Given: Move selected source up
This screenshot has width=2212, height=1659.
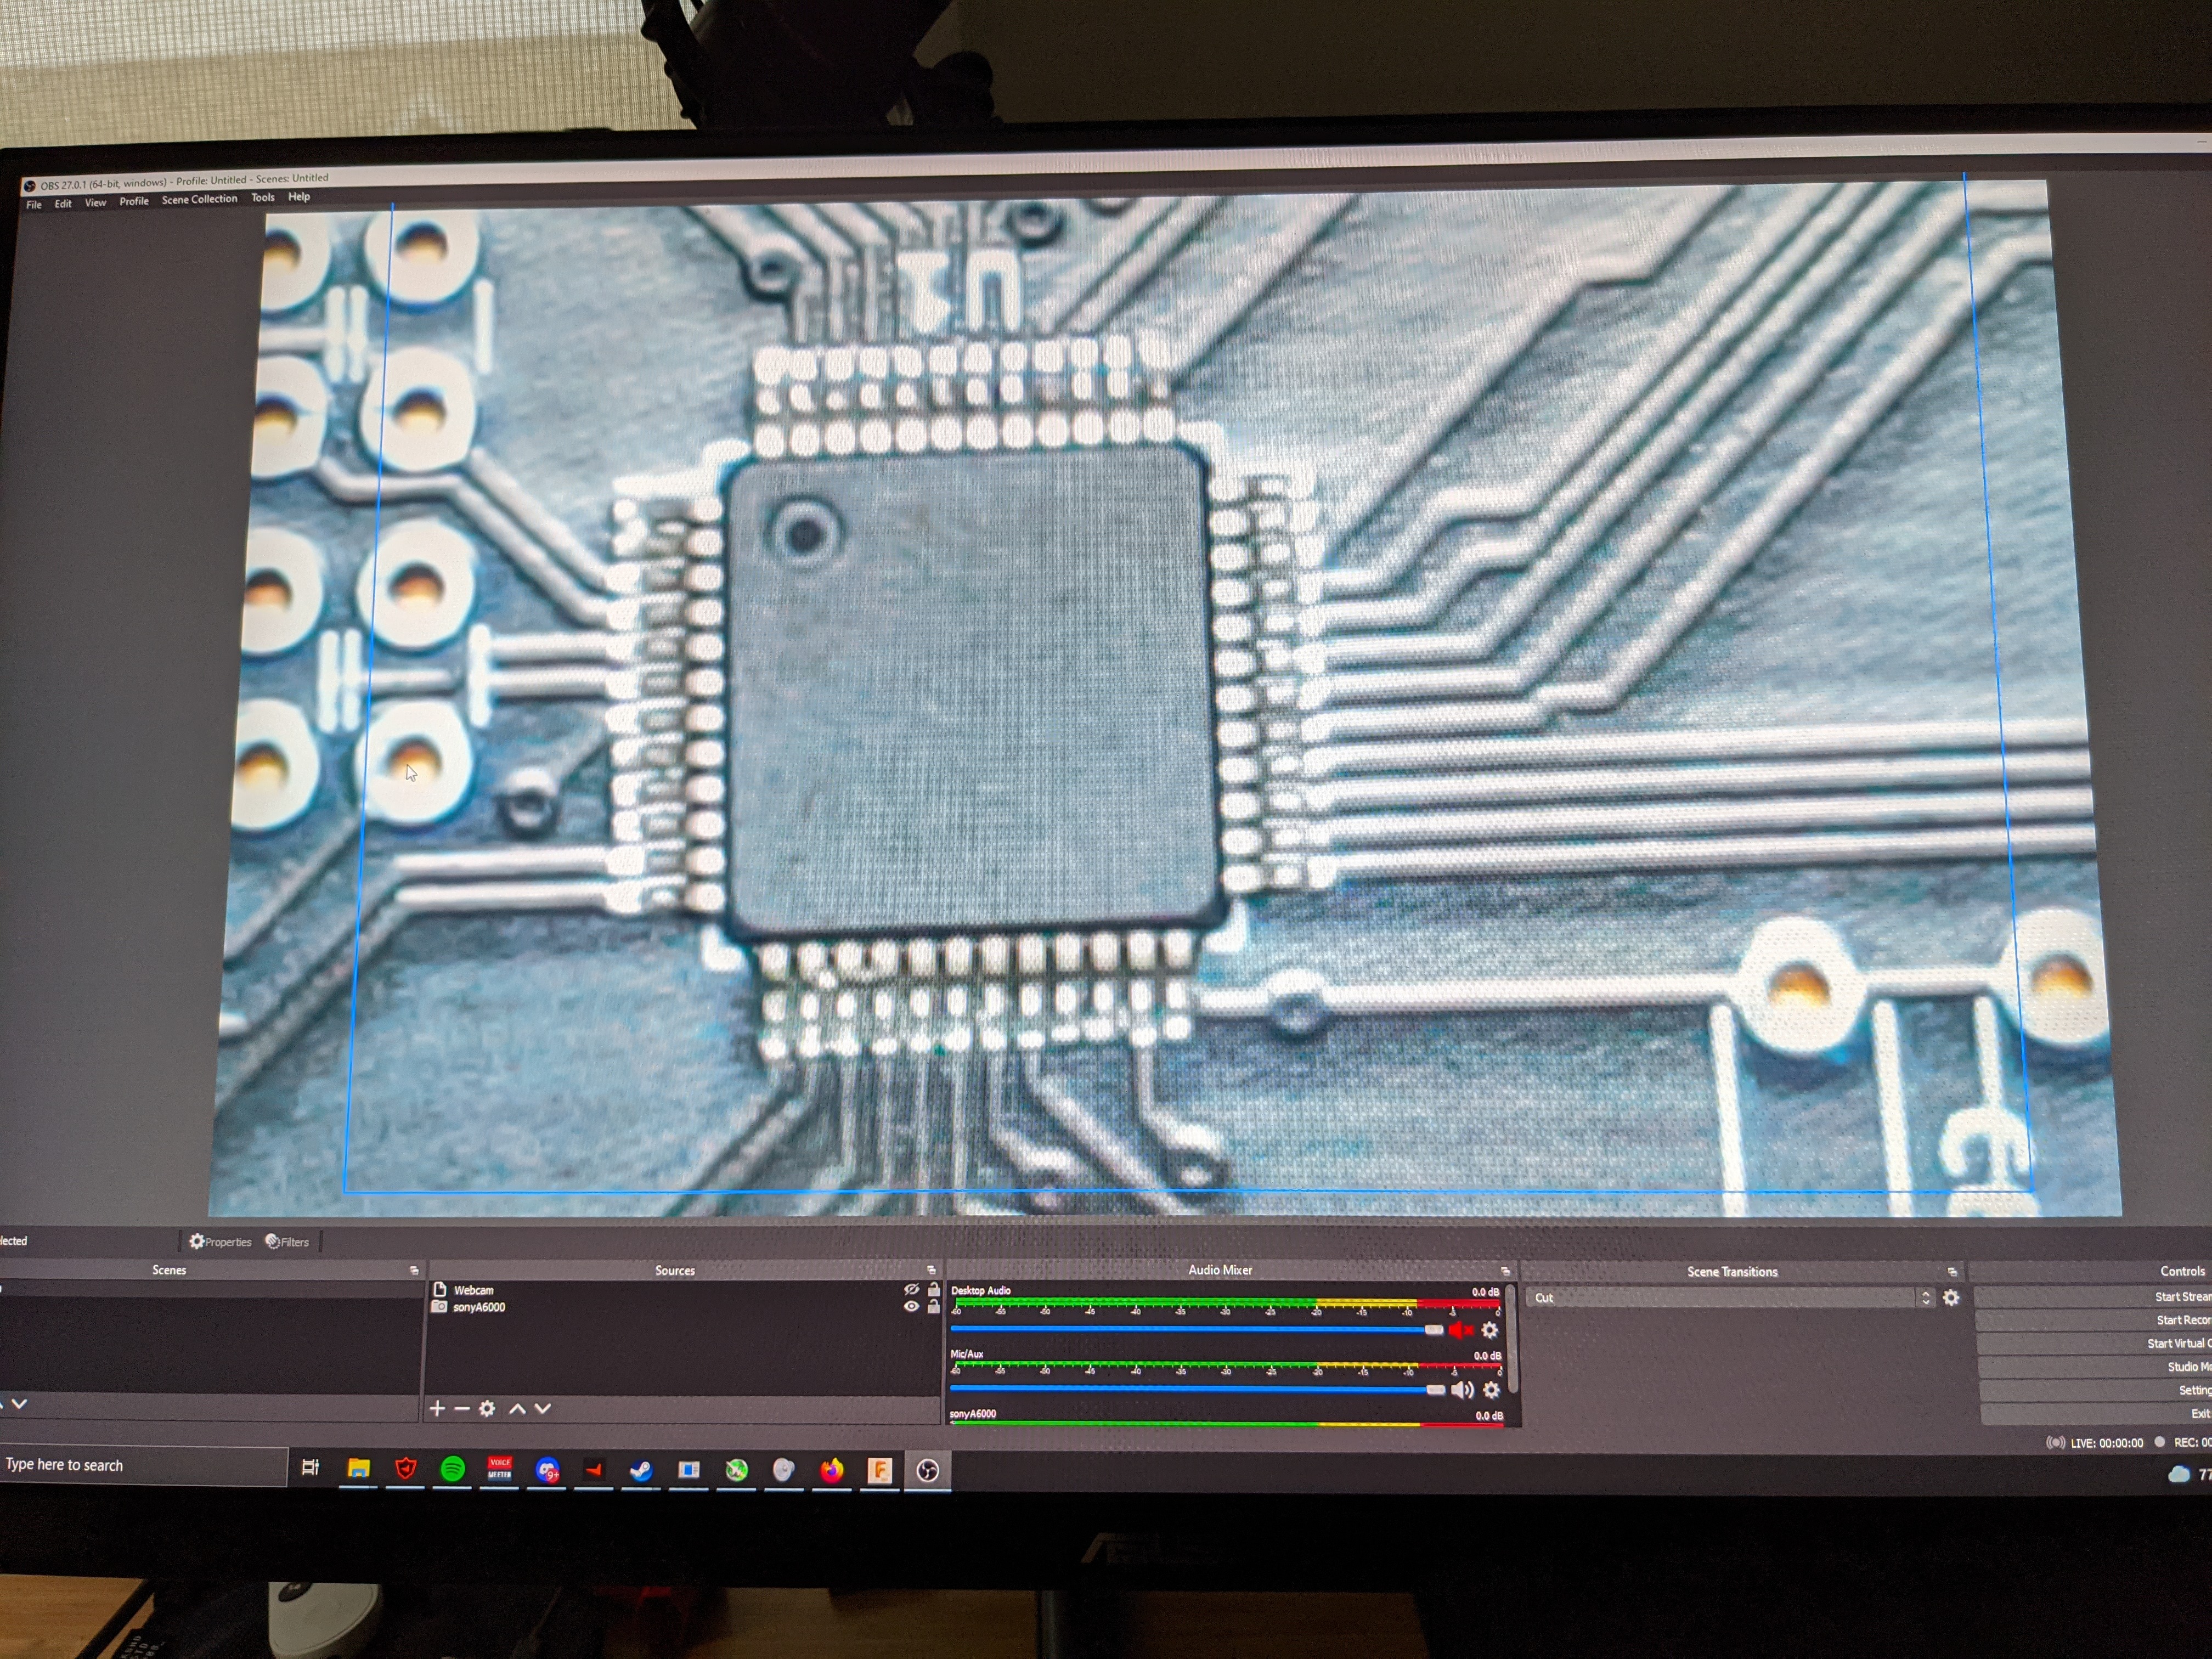Looking at the screenshot, I should (x=517, y=1408).
